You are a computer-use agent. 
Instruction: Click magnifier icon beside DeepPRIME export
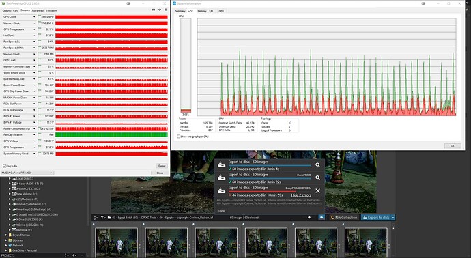(317, 177)
